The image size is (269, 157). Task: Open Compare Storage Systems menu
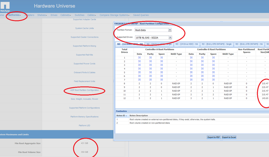(x=115, y=15)
